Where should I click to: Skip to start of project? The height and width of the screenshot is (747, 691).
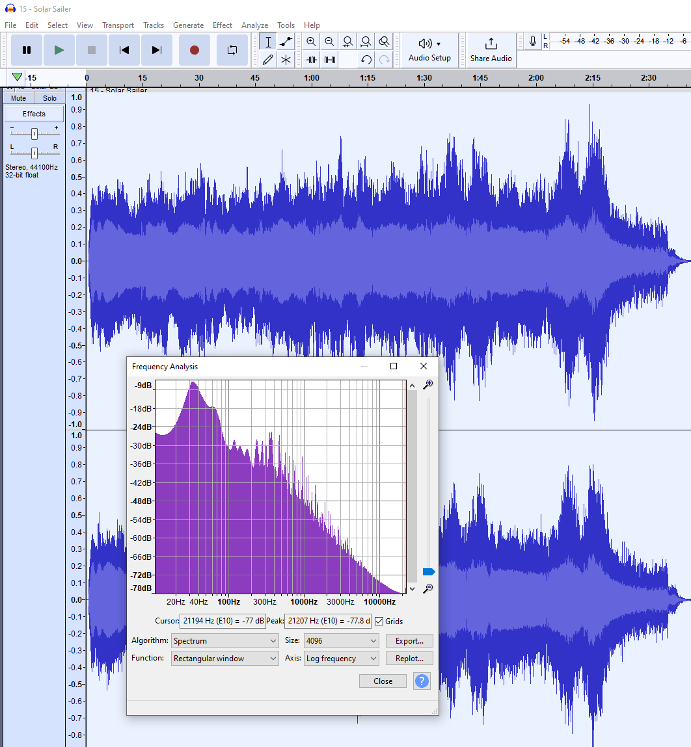[124, 50]
